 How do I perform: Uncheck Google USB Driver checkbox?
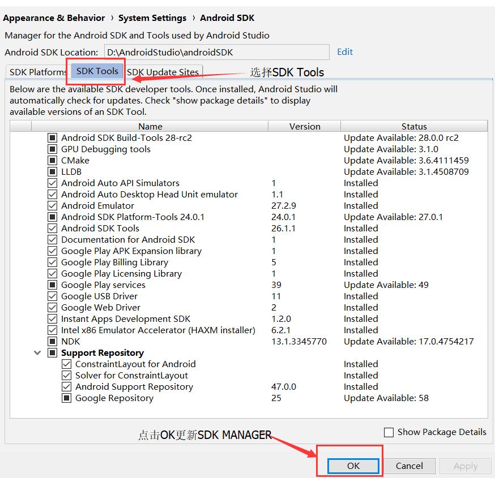click(x=53, y=297)
